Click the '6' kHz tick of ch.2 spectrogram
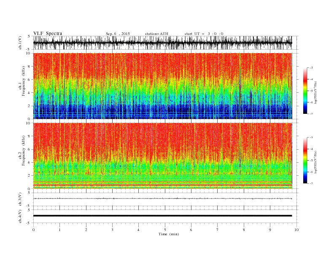334x258 pixels. (29, 149)
